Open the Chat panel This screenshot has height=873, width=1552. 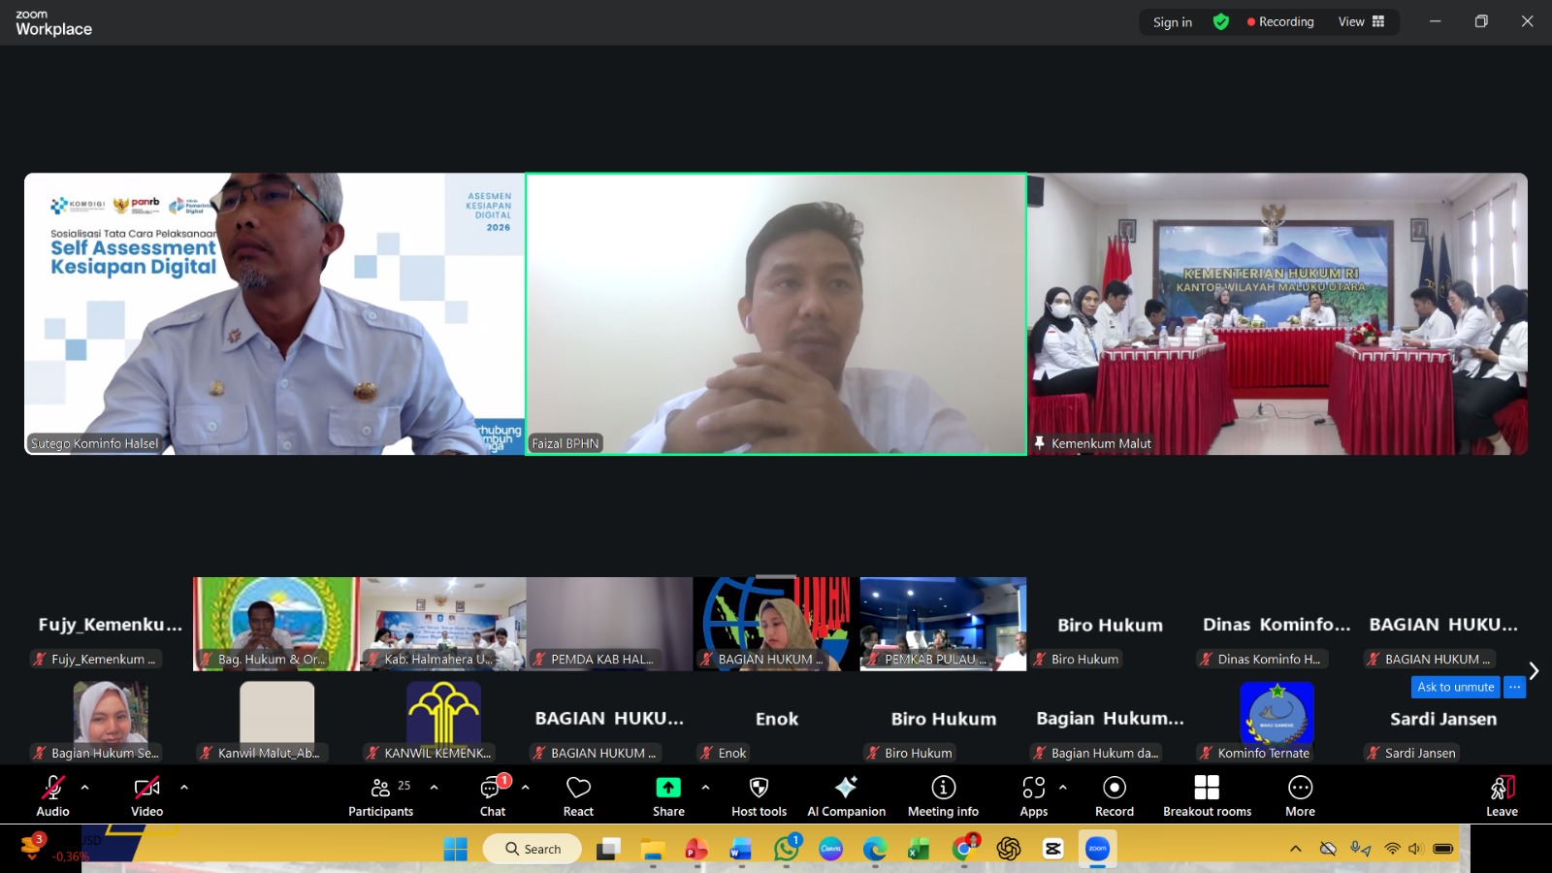(493, 795)
